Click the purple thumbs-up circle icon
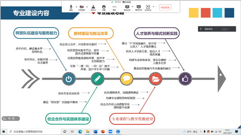 185,79
